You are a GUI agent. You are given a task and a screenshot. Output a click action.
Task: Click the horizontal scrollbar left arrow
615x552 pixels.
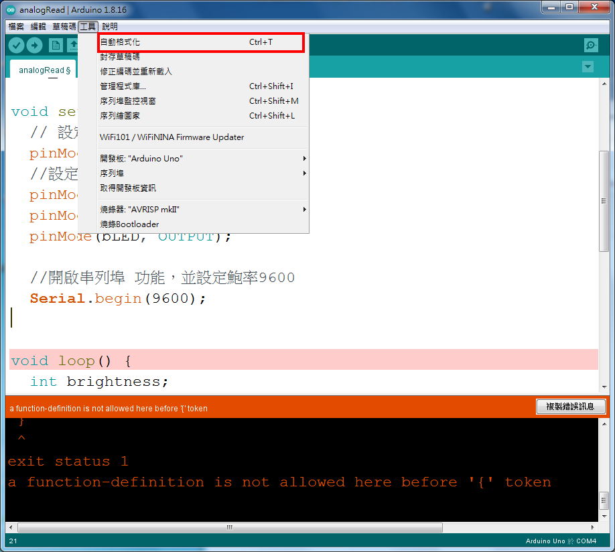[11, 527]
